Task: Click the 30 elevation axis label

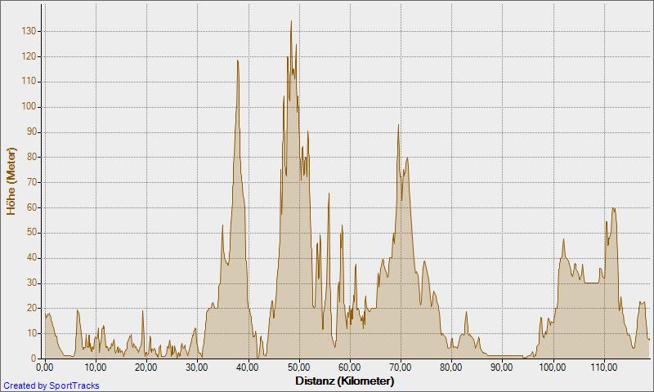Action: pos(31,283)
